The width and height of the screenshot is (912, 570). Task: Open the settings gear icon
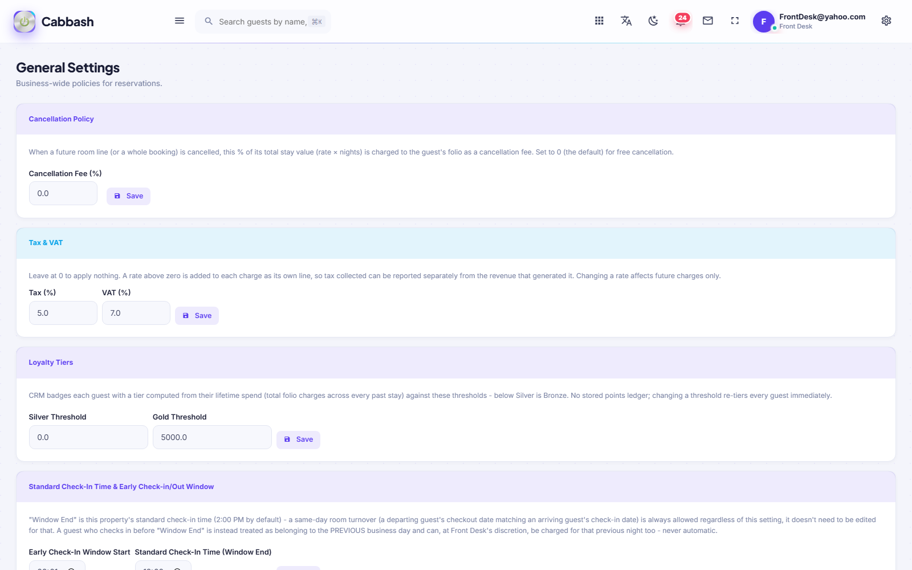tap(886, 21)
